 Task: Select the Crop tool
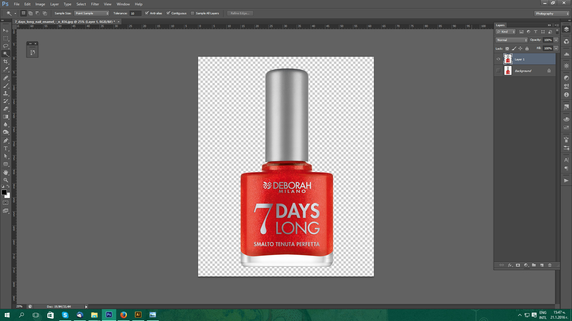point(6,62)
